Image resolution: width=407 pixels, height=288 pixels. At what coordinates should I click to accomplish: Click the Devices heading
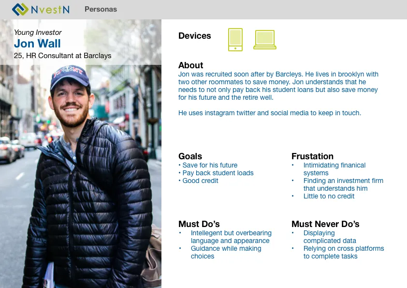[x=195, y=36]
